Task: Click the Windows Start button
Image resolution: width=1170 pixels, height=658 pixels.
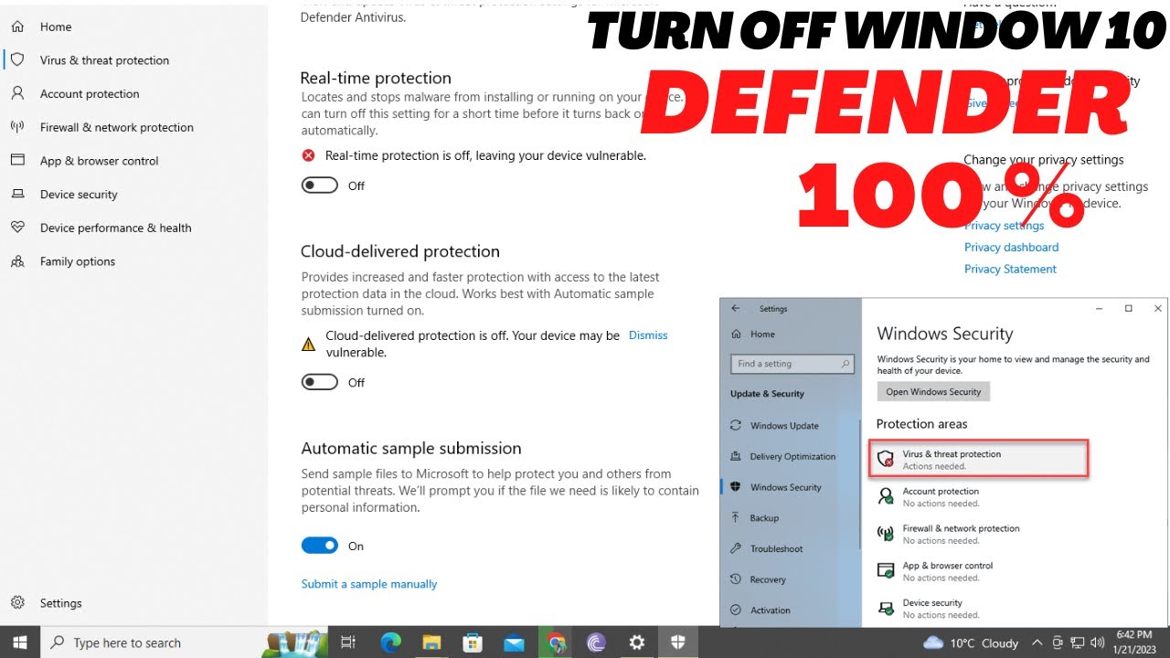Action: [x=19, y=642]
